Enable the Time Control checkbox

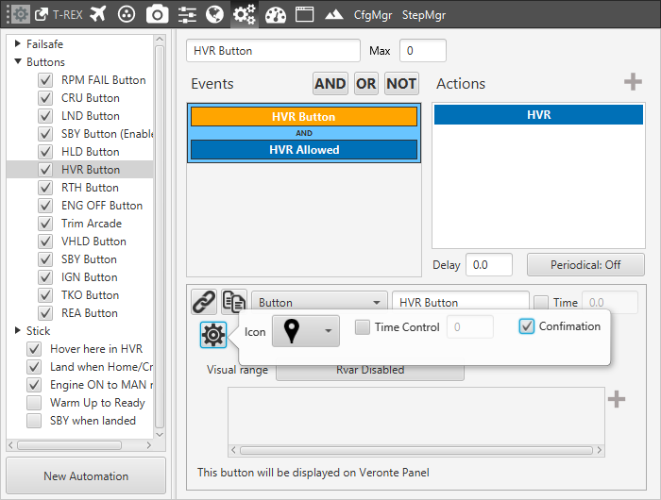(x=363, y=327)
